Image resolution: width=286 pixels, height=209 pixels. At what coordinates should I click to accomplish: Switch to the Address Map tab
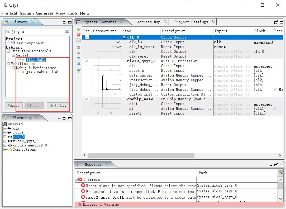click(x=149, y=22)
